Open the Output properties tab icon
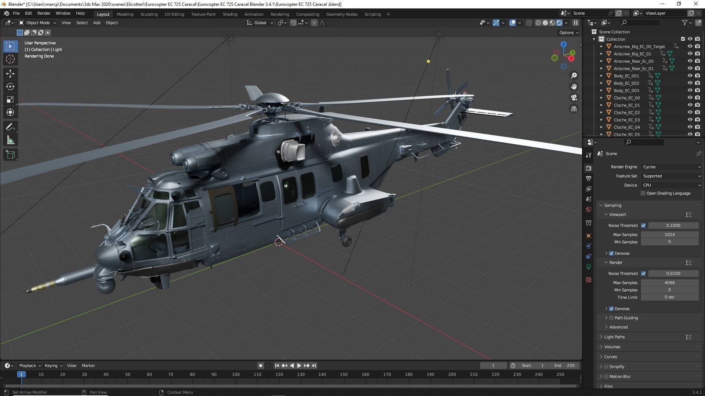Image resolution: width=705 pixels, height=396 pixels. pos(589,179)
